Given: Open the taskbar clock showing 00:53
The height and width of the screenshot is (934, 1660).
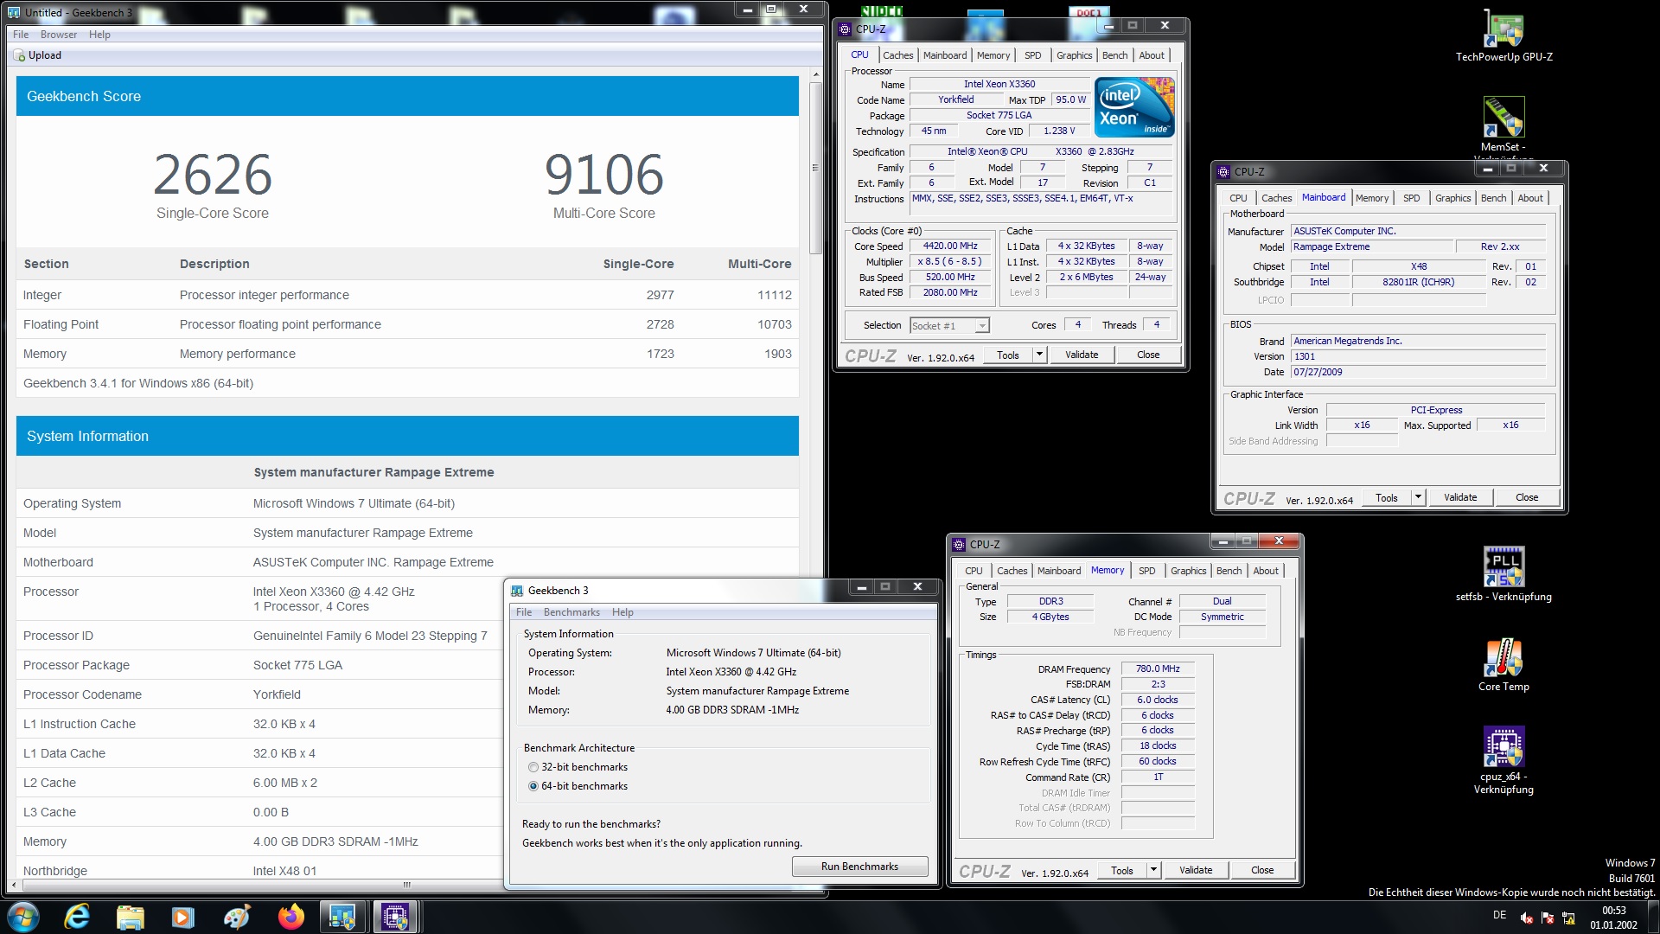Looking at the screenshot, I should click(1613, 918).
